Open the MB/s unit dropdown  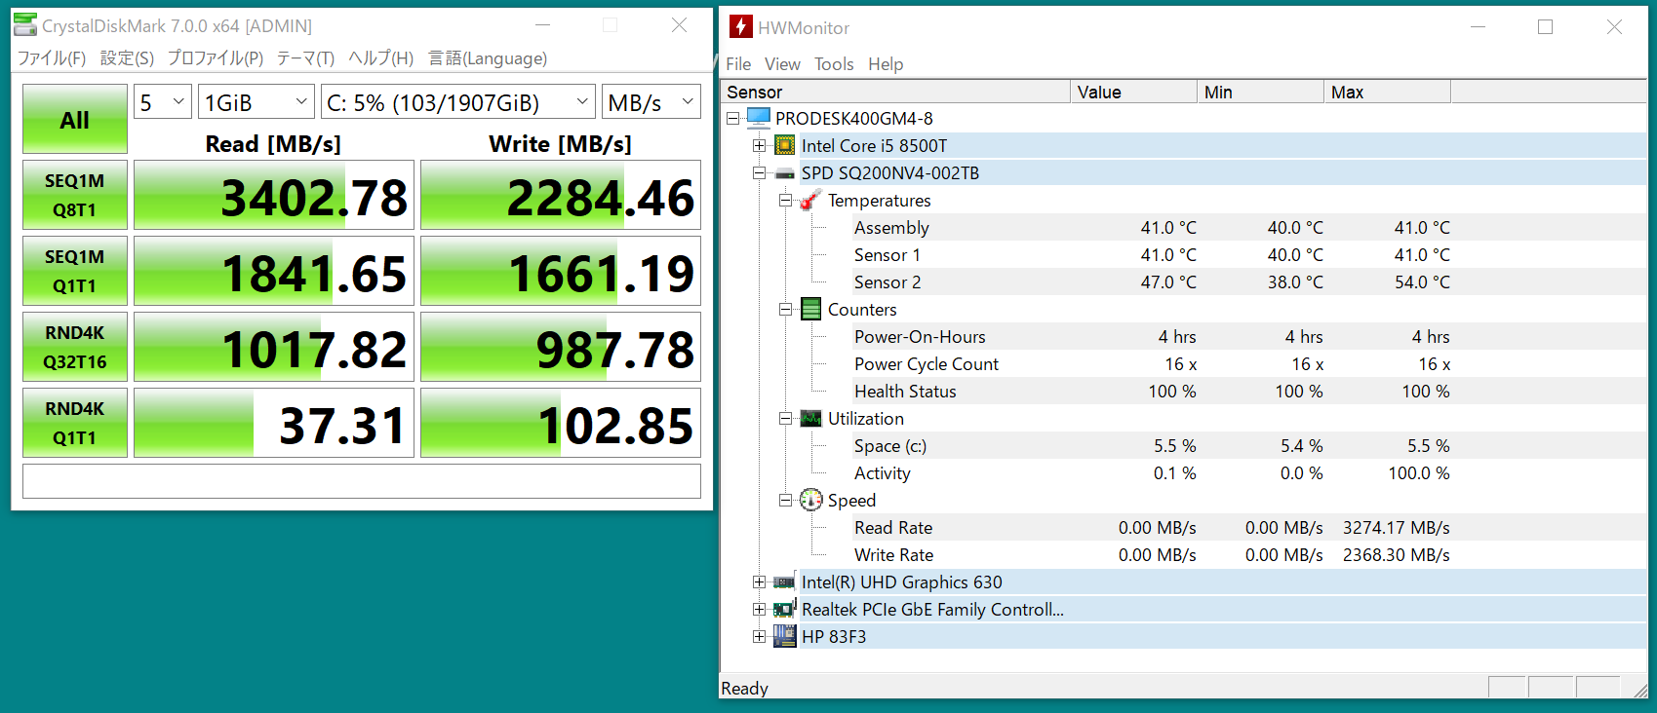[x=651, y=101]
